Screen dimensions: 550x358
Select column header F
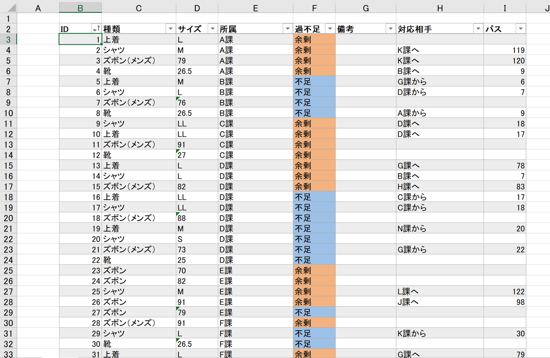(x=314, y=7)
